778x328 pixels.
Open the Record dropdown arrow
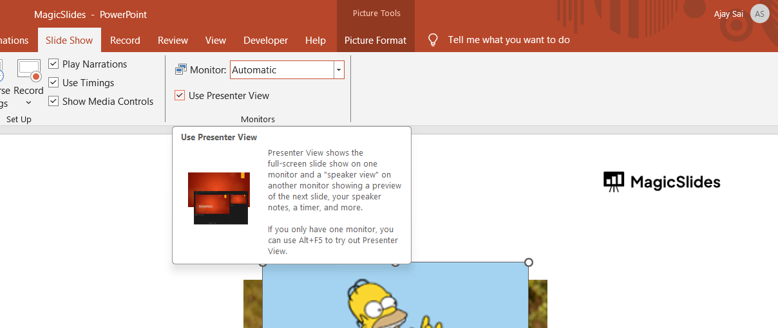coord(29,103)
